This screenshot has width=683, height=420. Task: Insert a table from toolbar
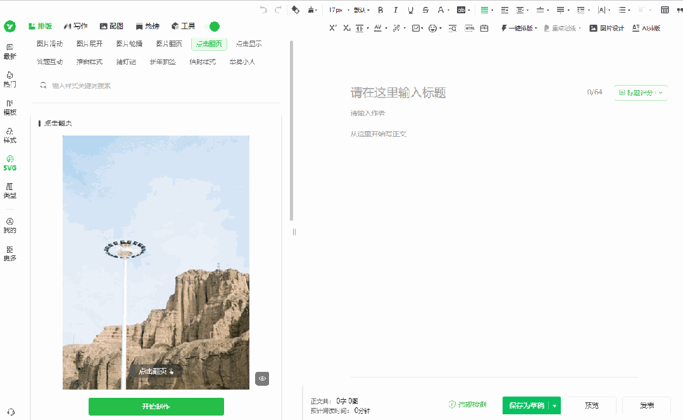tap(665, 10)
